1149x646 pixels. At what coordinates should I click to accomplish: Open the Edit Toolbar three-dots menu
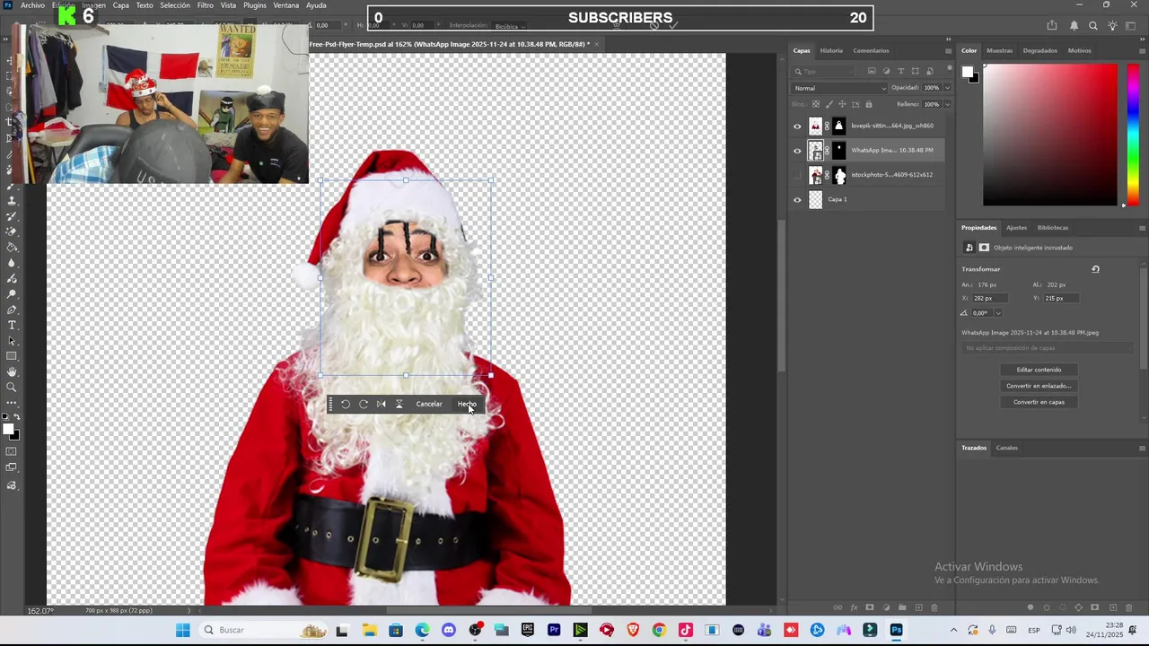point(12,403)
